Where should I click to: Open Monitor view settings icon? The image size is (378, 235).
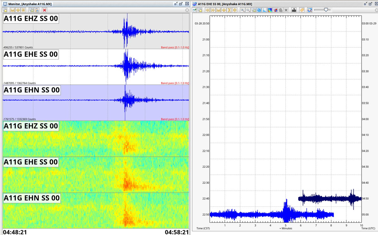click(5, 10)
